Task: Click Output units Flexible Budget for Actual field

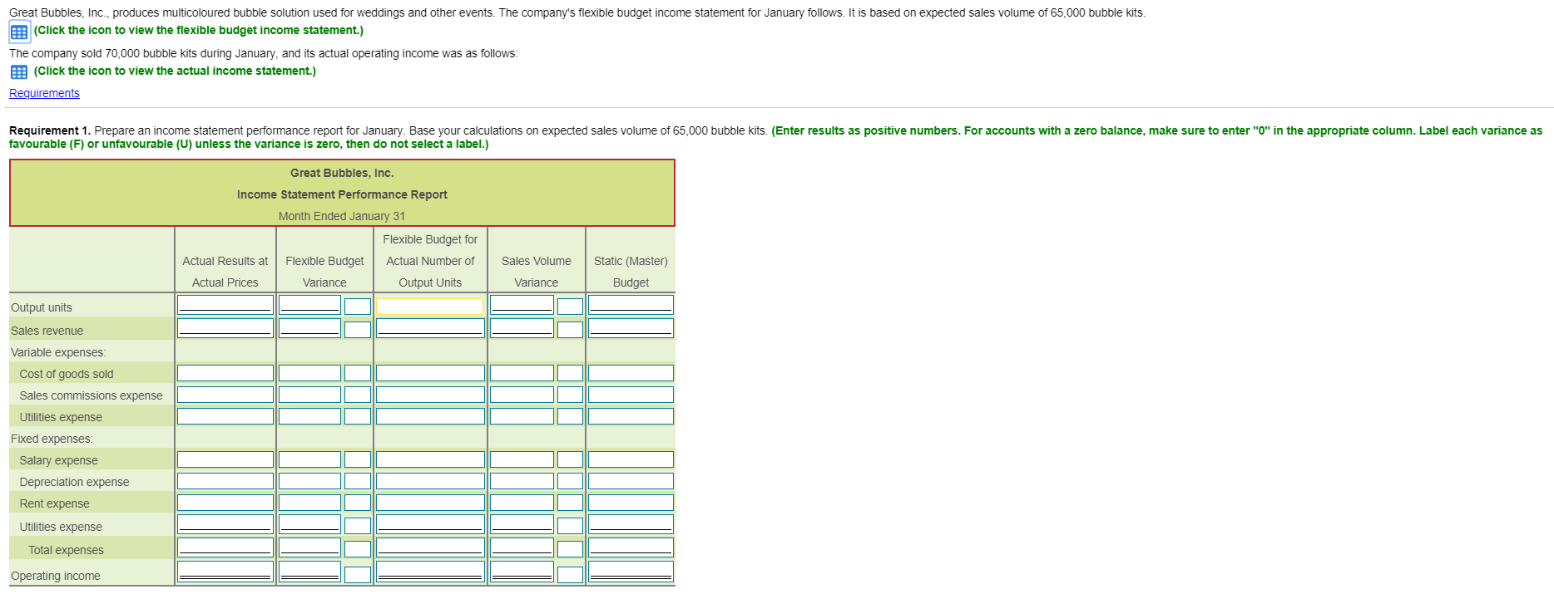Action: [x=430, y=307]
